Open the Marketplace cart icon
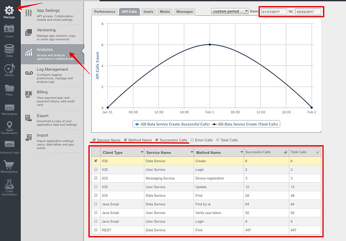Viewport: 346px width, 241px height. coord(9,165)
